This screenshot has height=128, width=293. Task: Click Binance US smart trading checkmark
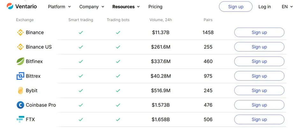click(x=81, y=47)
